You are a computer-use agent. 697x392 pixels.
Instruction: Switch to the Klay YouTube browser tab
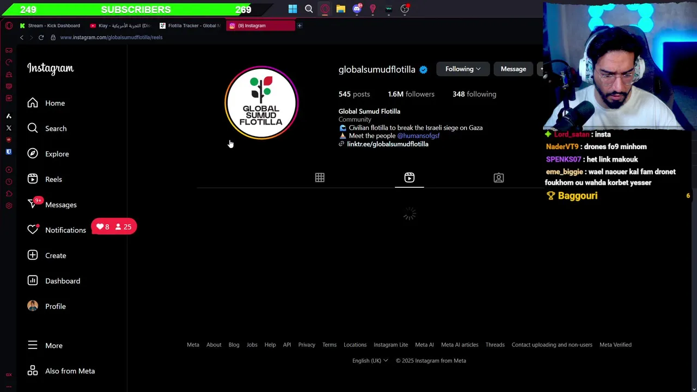pos(120,26)
